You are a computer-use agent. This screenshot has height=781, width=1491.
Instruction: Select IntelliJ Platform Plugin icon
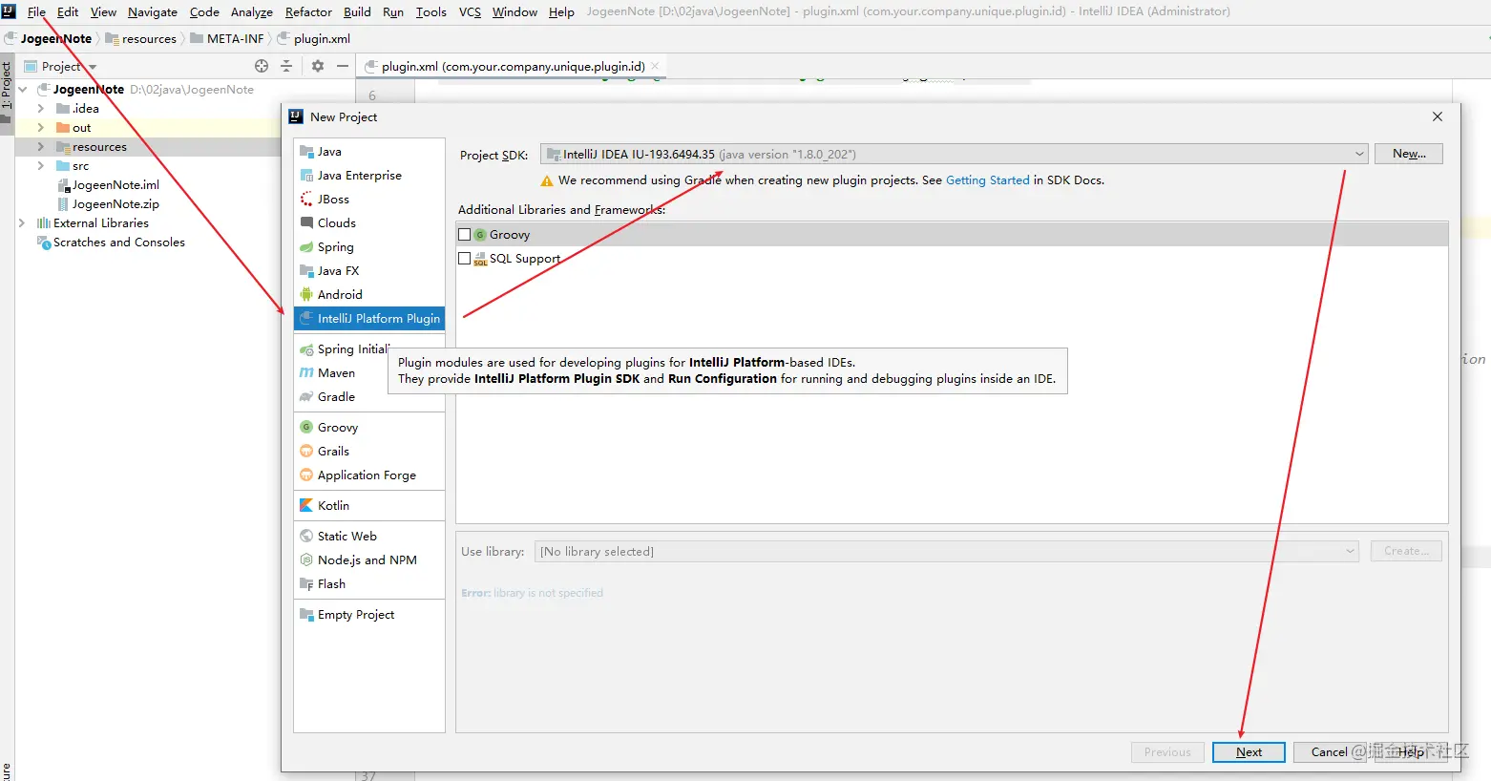coord(306,319)
